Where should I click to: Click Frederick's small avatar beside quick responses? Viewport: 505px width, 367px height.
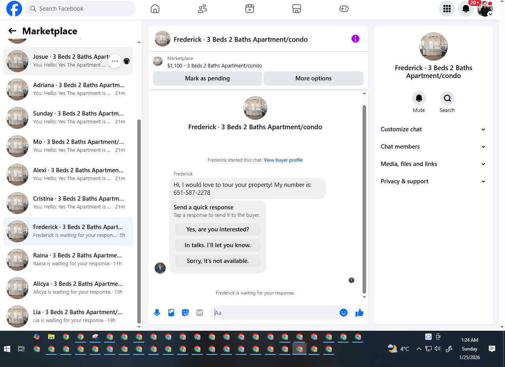coord(160,268)
